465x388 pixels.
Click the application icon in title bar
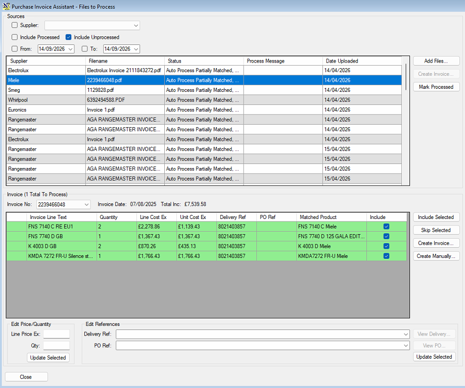(6, 6)
